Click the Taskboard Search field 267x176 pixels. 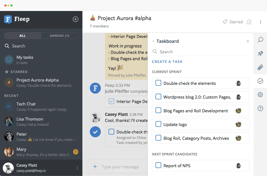tap(201, 52)
